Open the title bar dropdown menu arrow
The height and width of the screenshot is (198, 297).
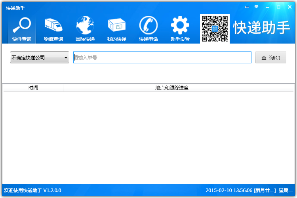pyautogui.click(x=256, y=7)
